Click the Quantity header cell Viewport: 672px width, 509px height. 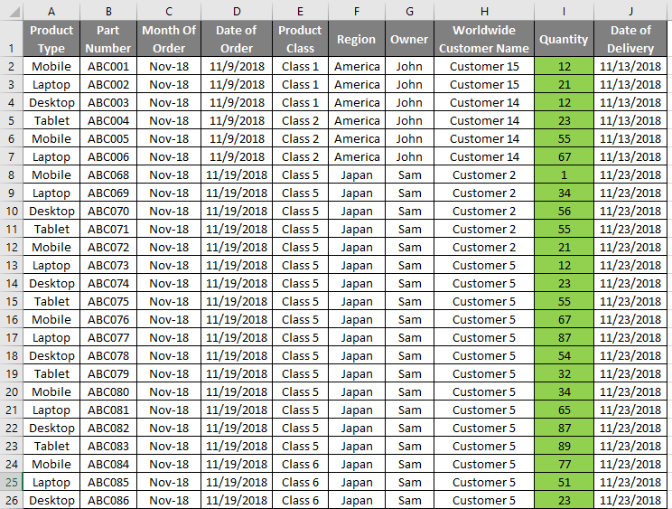tap(564, 39)
